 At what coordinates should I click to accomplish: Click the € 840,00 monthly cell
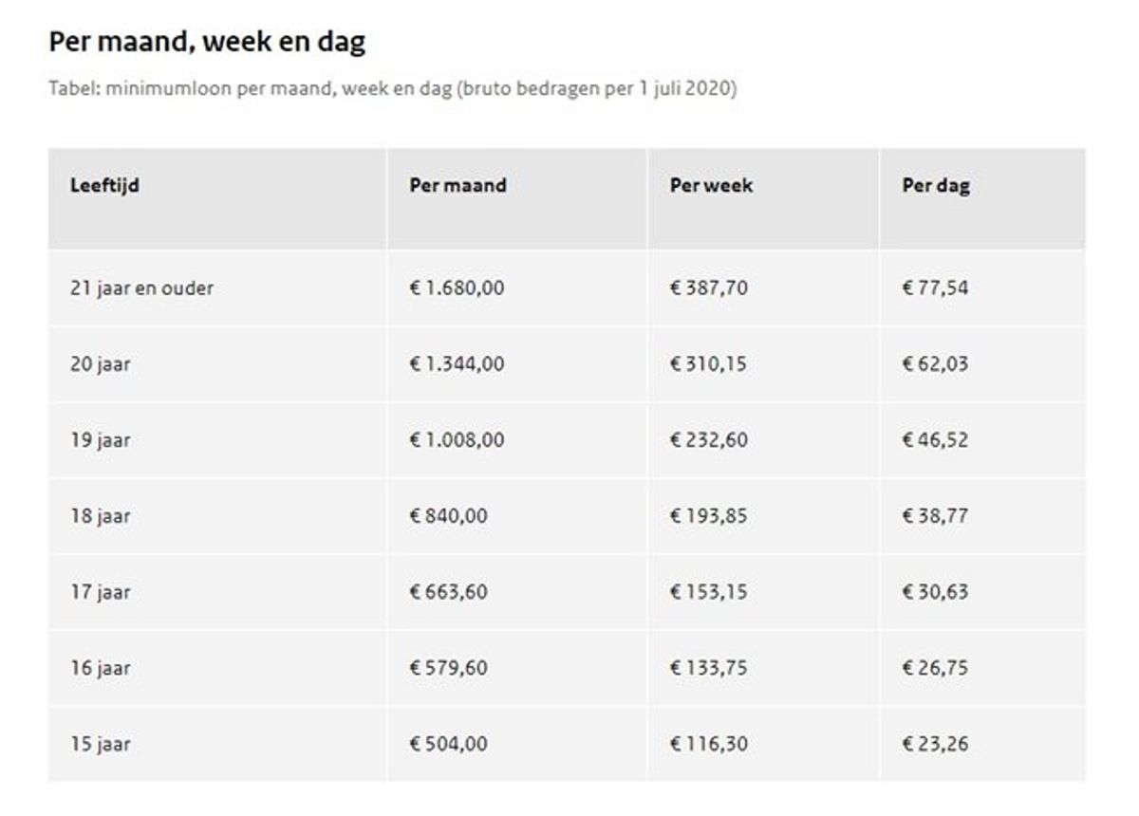[448, 515]
